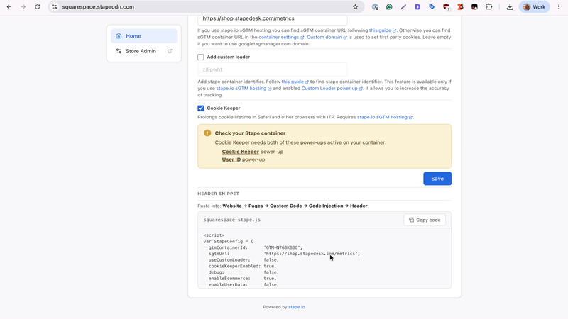Image resolution: width=568 pixels, height=319 pixels.
Task: Open the purple D extension
Action: point(417,6)
